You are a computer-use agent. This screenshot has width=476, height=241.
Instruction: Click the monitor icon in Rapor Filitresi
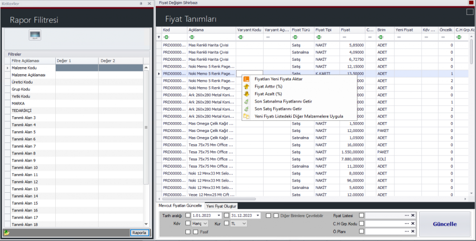35,35
